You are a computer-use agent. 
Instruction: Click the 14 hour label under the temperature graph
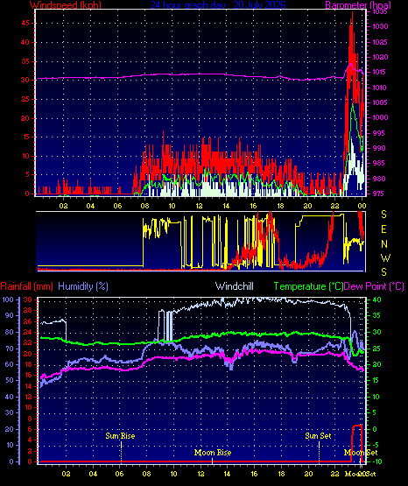[x=227, y=474]
